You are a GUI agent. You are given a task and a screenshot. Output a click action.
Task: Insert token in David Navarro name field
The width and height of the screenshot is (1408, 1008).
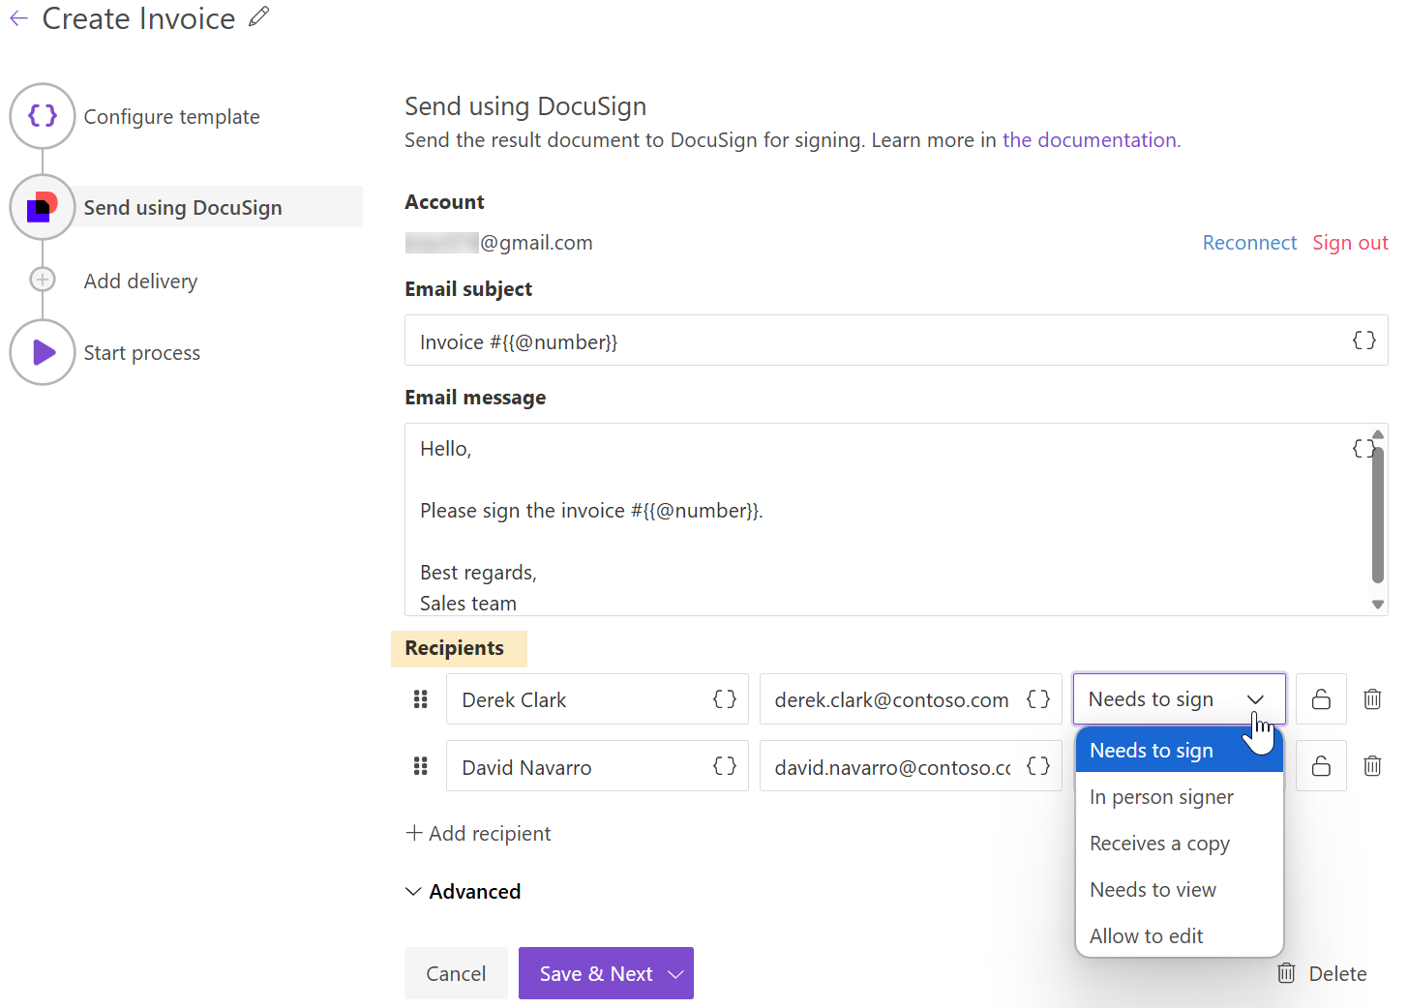tap(725, 766)
